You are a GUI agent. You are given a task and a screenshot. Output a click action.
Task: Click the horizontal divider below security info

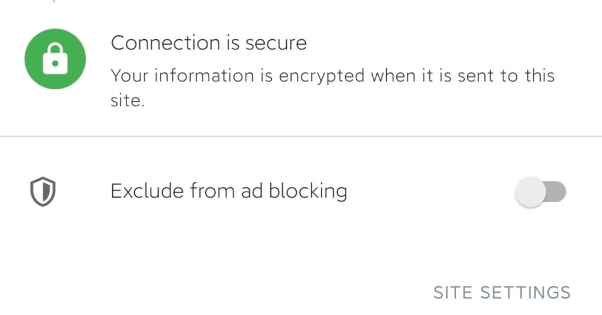pyautogui.click(x=301, y=136)
